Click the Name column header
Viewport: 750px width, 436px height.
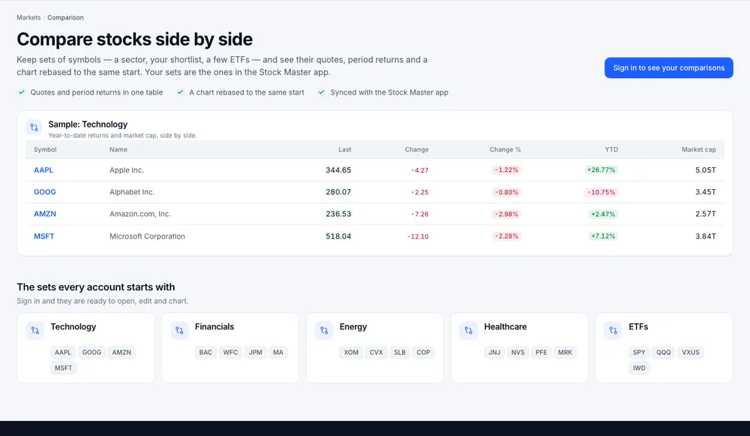(x=118, y=149)
